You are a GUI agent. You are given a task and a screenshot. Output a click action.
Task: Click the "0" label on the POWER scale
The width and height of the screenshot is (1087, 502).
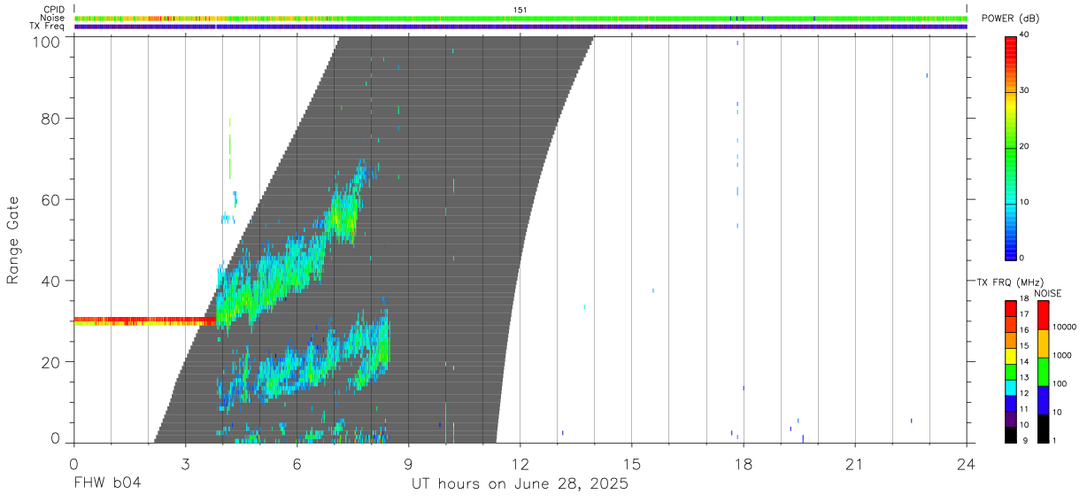(1021, 259)
